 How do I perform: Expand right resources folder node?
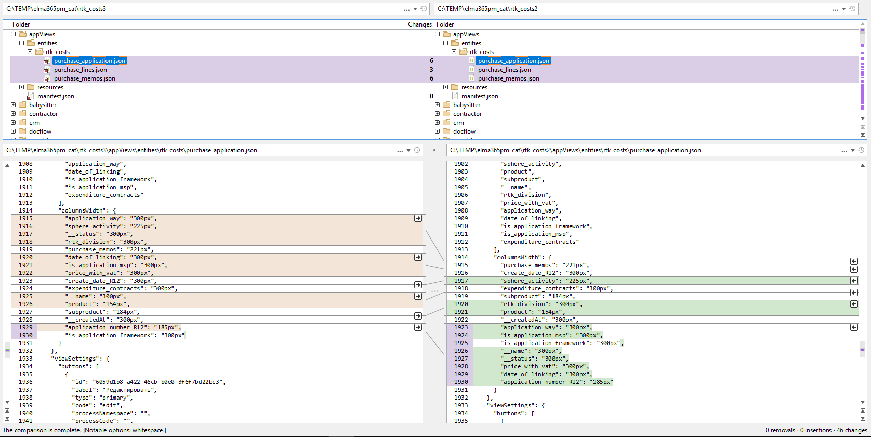coord(445,87)
